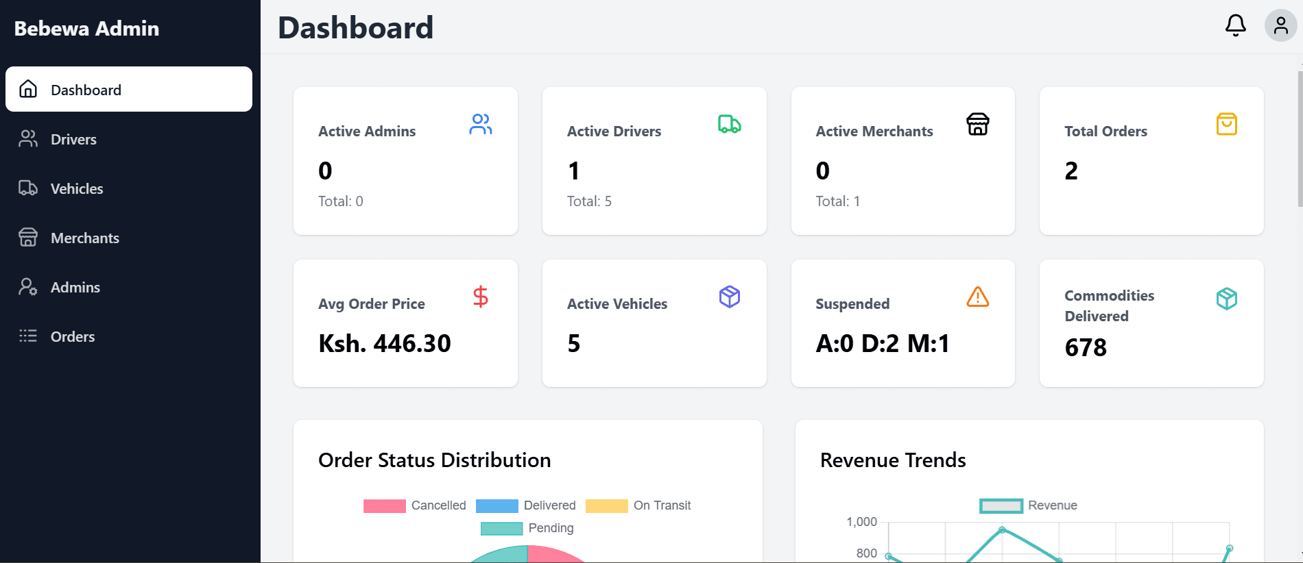Image resolution: width=1303 pixels, height=563 pixels.
Task: Click the Vehicles truck icon in sidebar
Action: click(28, 188)
